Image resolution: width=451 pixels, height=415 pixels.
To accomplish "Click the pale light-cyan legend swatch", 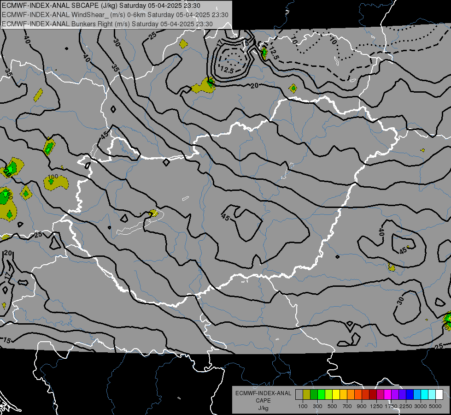I will (x=432, y=395).
